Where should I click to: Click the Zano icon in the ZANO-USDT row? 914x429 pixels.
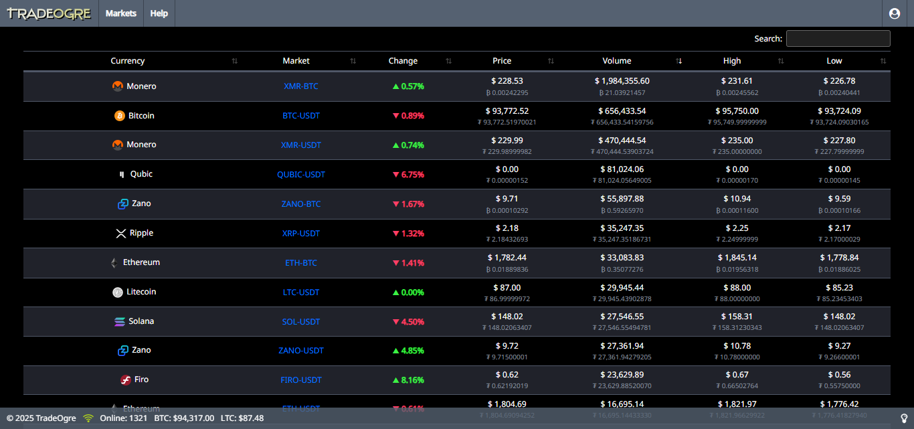pos(123,350)
